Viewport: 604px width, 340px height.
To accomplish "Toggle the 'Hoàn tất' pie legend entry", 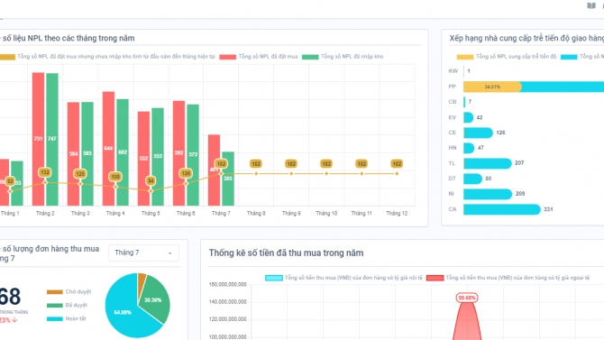I will point(66,318).
